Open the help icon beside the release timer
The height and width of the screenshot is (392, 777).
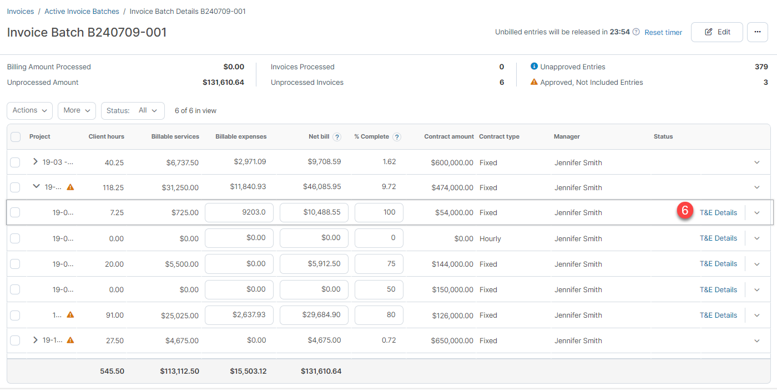coord(636,32)
